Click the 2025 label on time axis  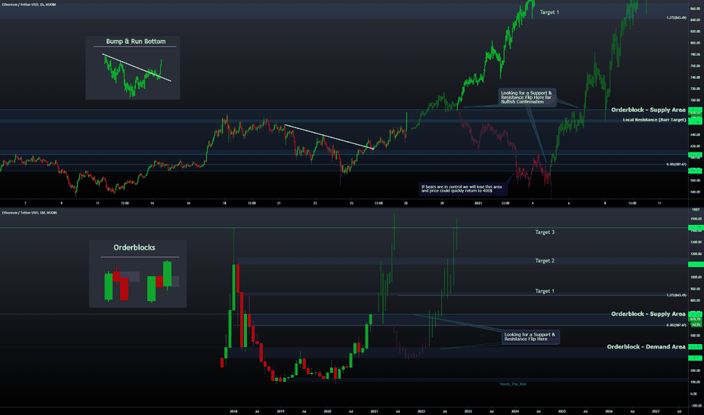click(562, 411)
